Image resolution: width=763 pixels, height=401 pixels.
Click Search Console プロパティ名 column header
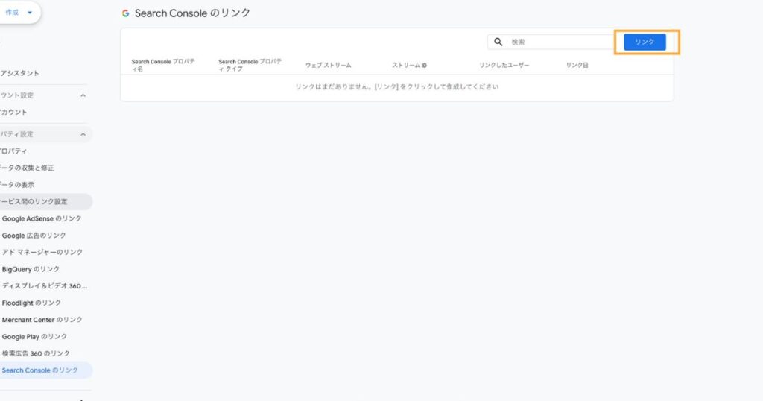click(x=163, y=65)
